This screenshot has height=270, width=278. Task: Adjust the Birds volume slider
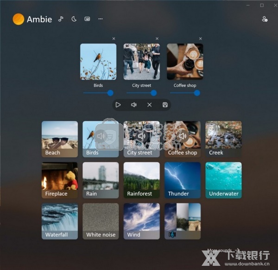pos(98,93)
